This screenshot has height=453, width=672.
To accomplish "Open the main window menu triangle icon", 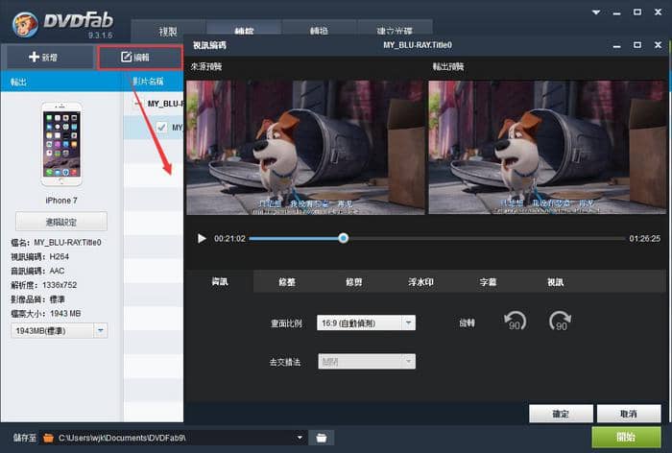I will (x=596, y=12).
